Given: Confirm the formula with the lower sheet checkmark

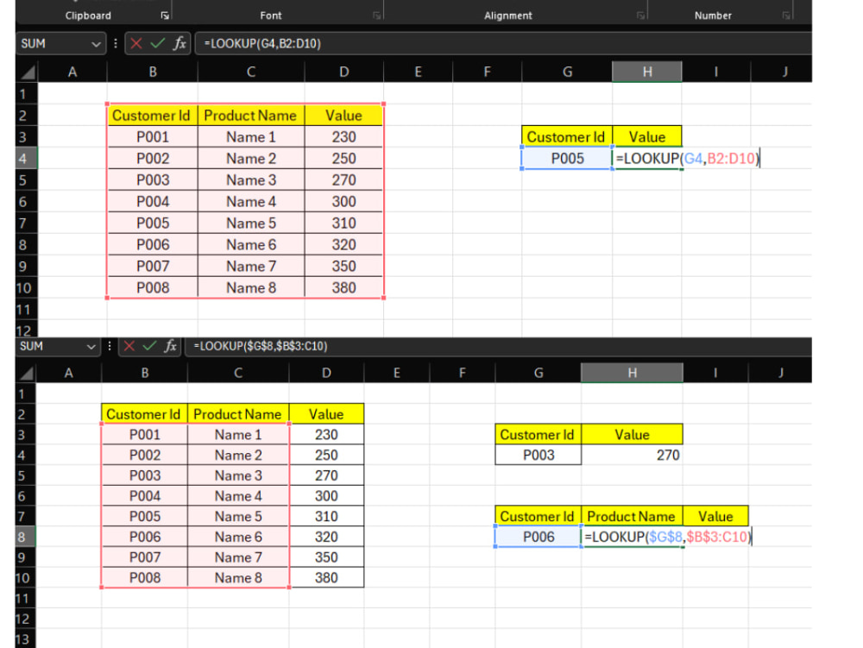Looking at the screenshot, I should point(149,346).
